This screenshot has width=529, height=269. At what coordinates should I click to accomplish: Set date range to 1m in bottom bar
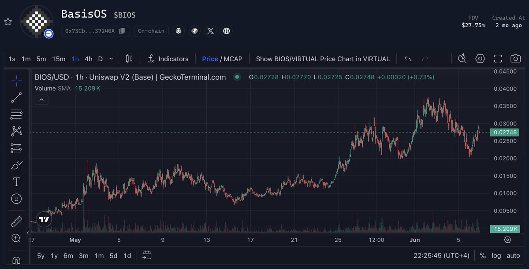[x=99, y=255]
